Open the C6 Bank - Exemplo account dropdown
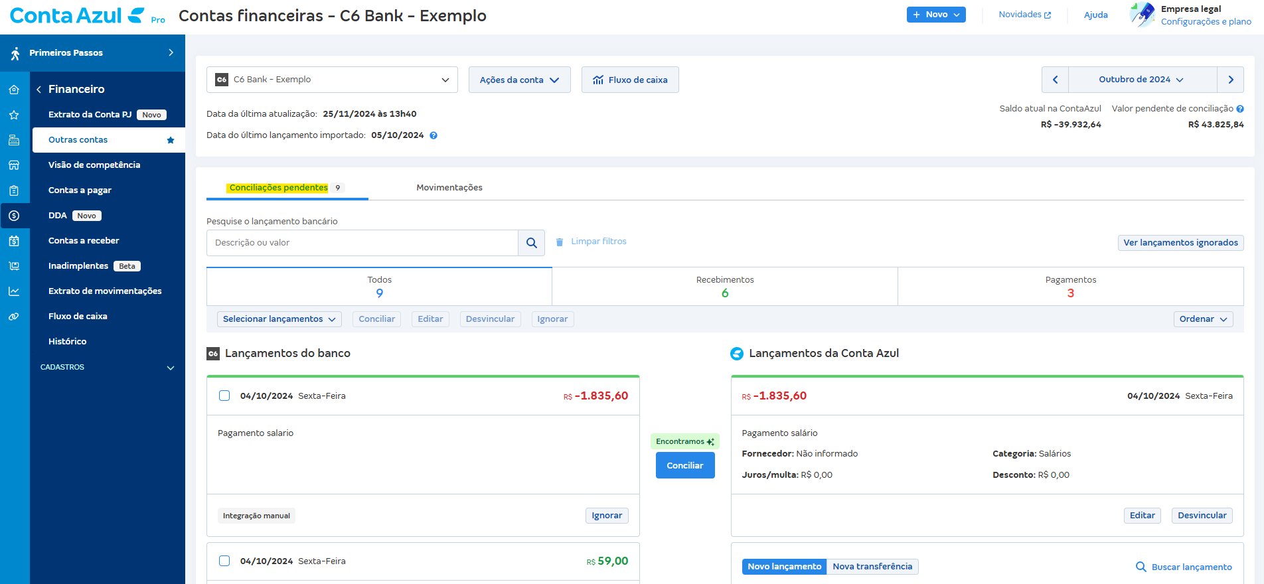1264x584 pixels. [332, 80]
